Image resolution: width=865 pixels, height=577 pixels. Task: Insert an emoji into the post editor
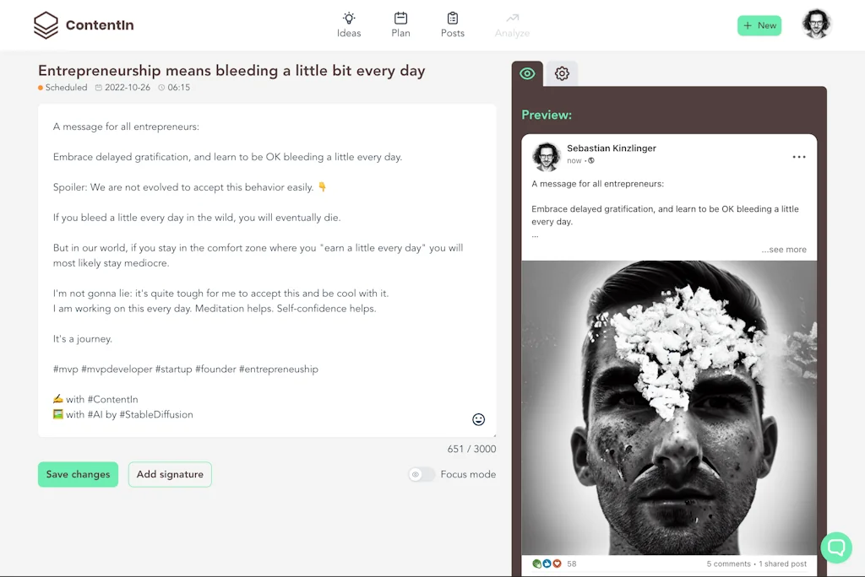(x=478, y=419)
